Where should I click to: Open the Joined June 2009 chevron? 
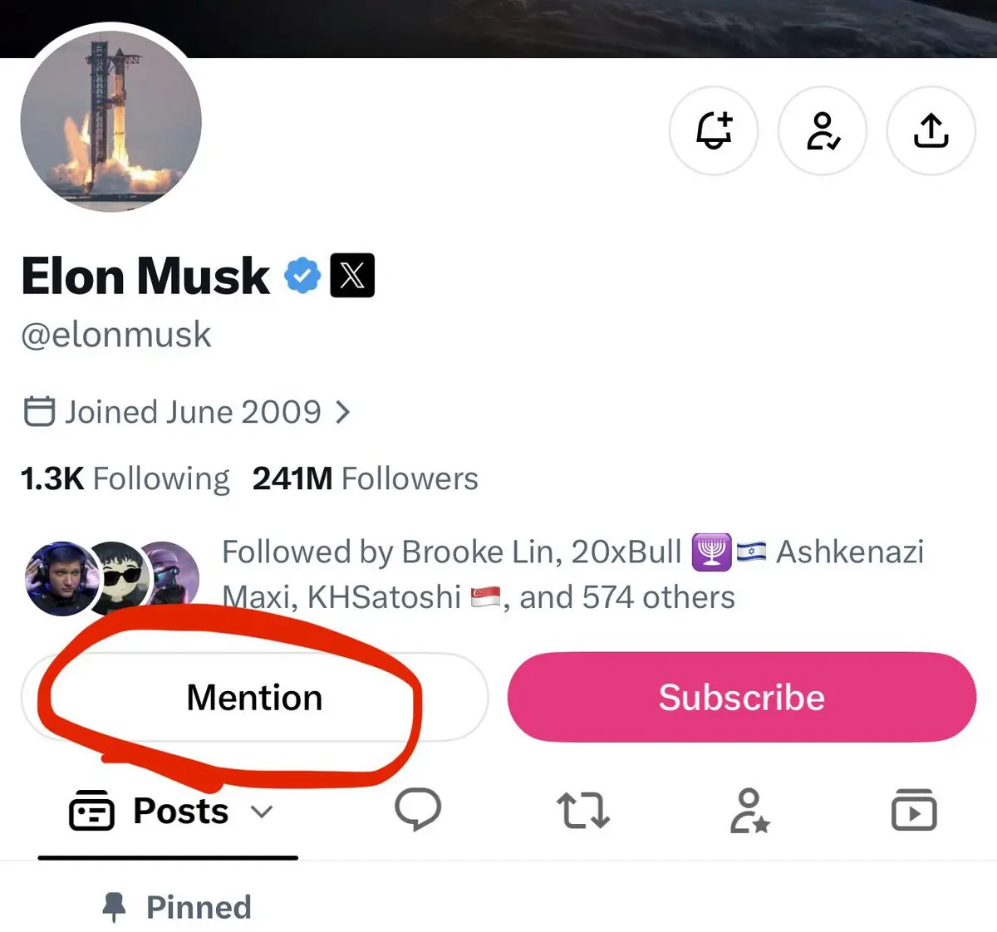click(x=342, y=411)
